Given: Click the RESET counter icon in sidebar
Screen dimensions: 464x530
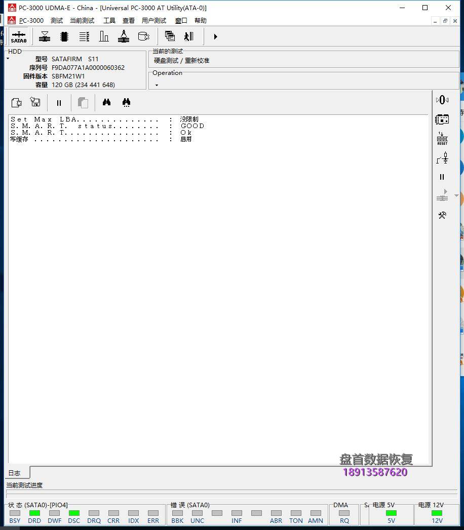Looking at the screenshot, I should point(442,139).
